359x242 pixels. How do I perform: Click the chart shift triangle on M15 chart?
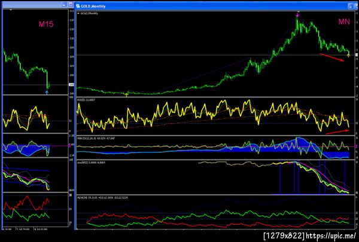tap(11, 10)
